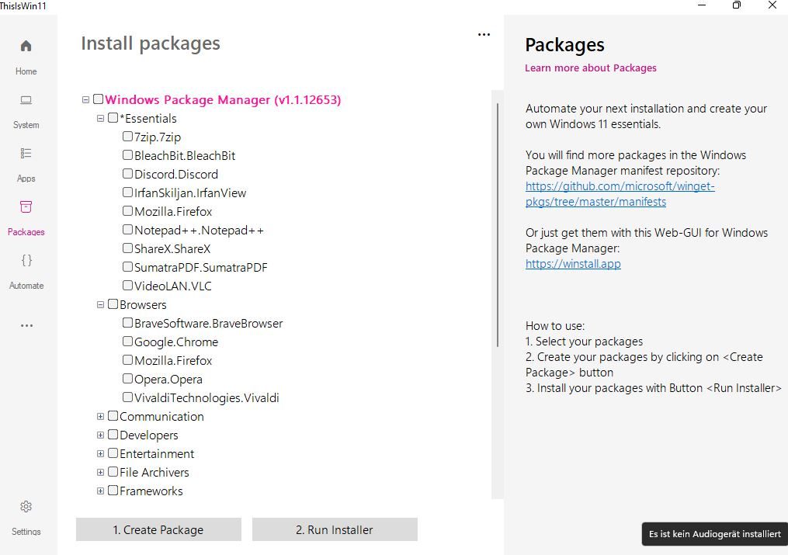
Task: Open the Home page icon in sidebar
Action: [x=26, y=46]
